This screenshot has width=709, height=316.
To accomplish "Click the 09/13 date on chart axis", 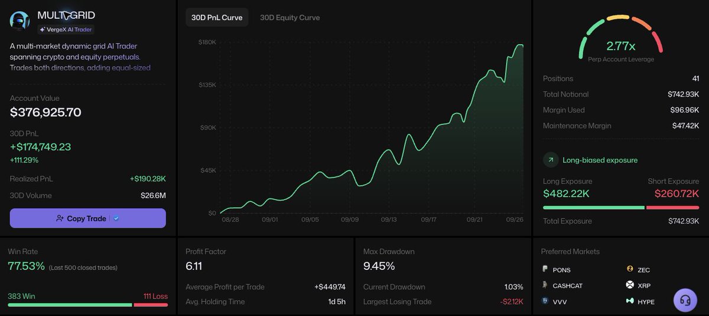I will (x=388, y=219).
